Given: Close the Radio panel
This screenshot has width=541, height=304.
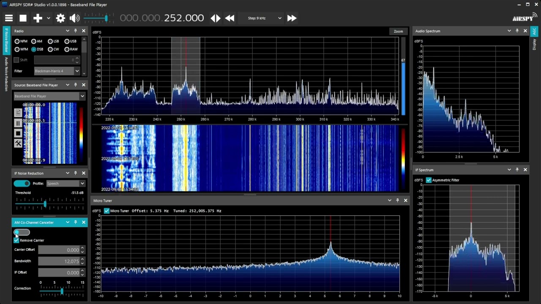Looking at the screenshot, I should 84,31.
